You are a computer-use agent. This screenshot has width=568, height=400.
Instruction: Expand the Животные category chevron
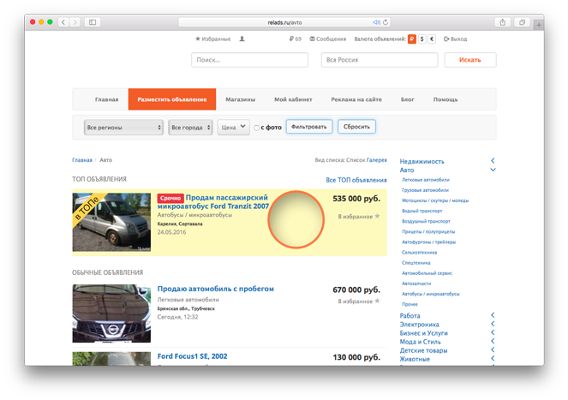point(493,358)
